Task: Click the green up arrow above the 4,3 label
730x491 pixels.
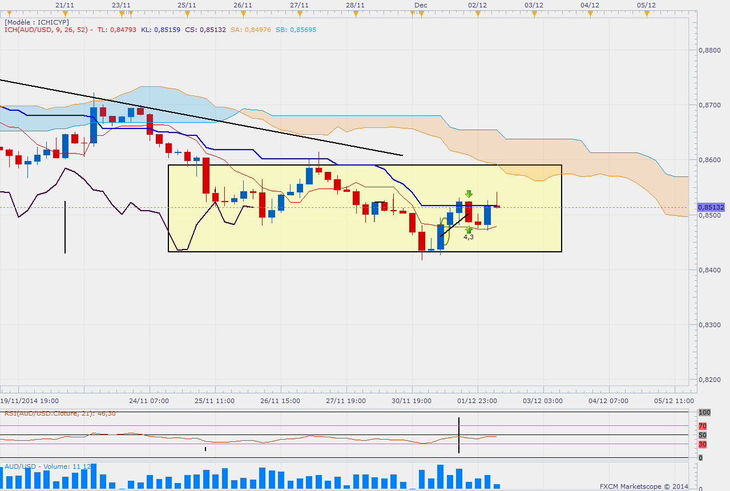Action: click(469, 230)
